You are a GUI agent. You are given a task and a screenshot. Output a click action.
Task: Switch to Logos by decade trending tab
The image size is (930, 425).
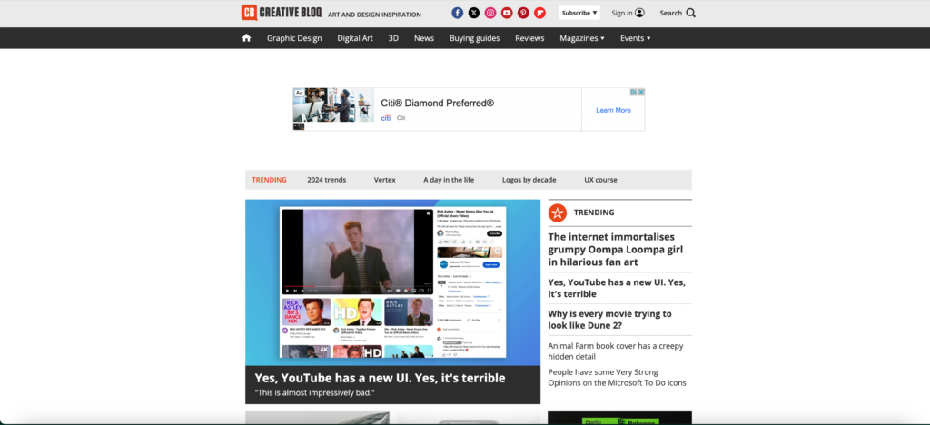tap(529, 180)
